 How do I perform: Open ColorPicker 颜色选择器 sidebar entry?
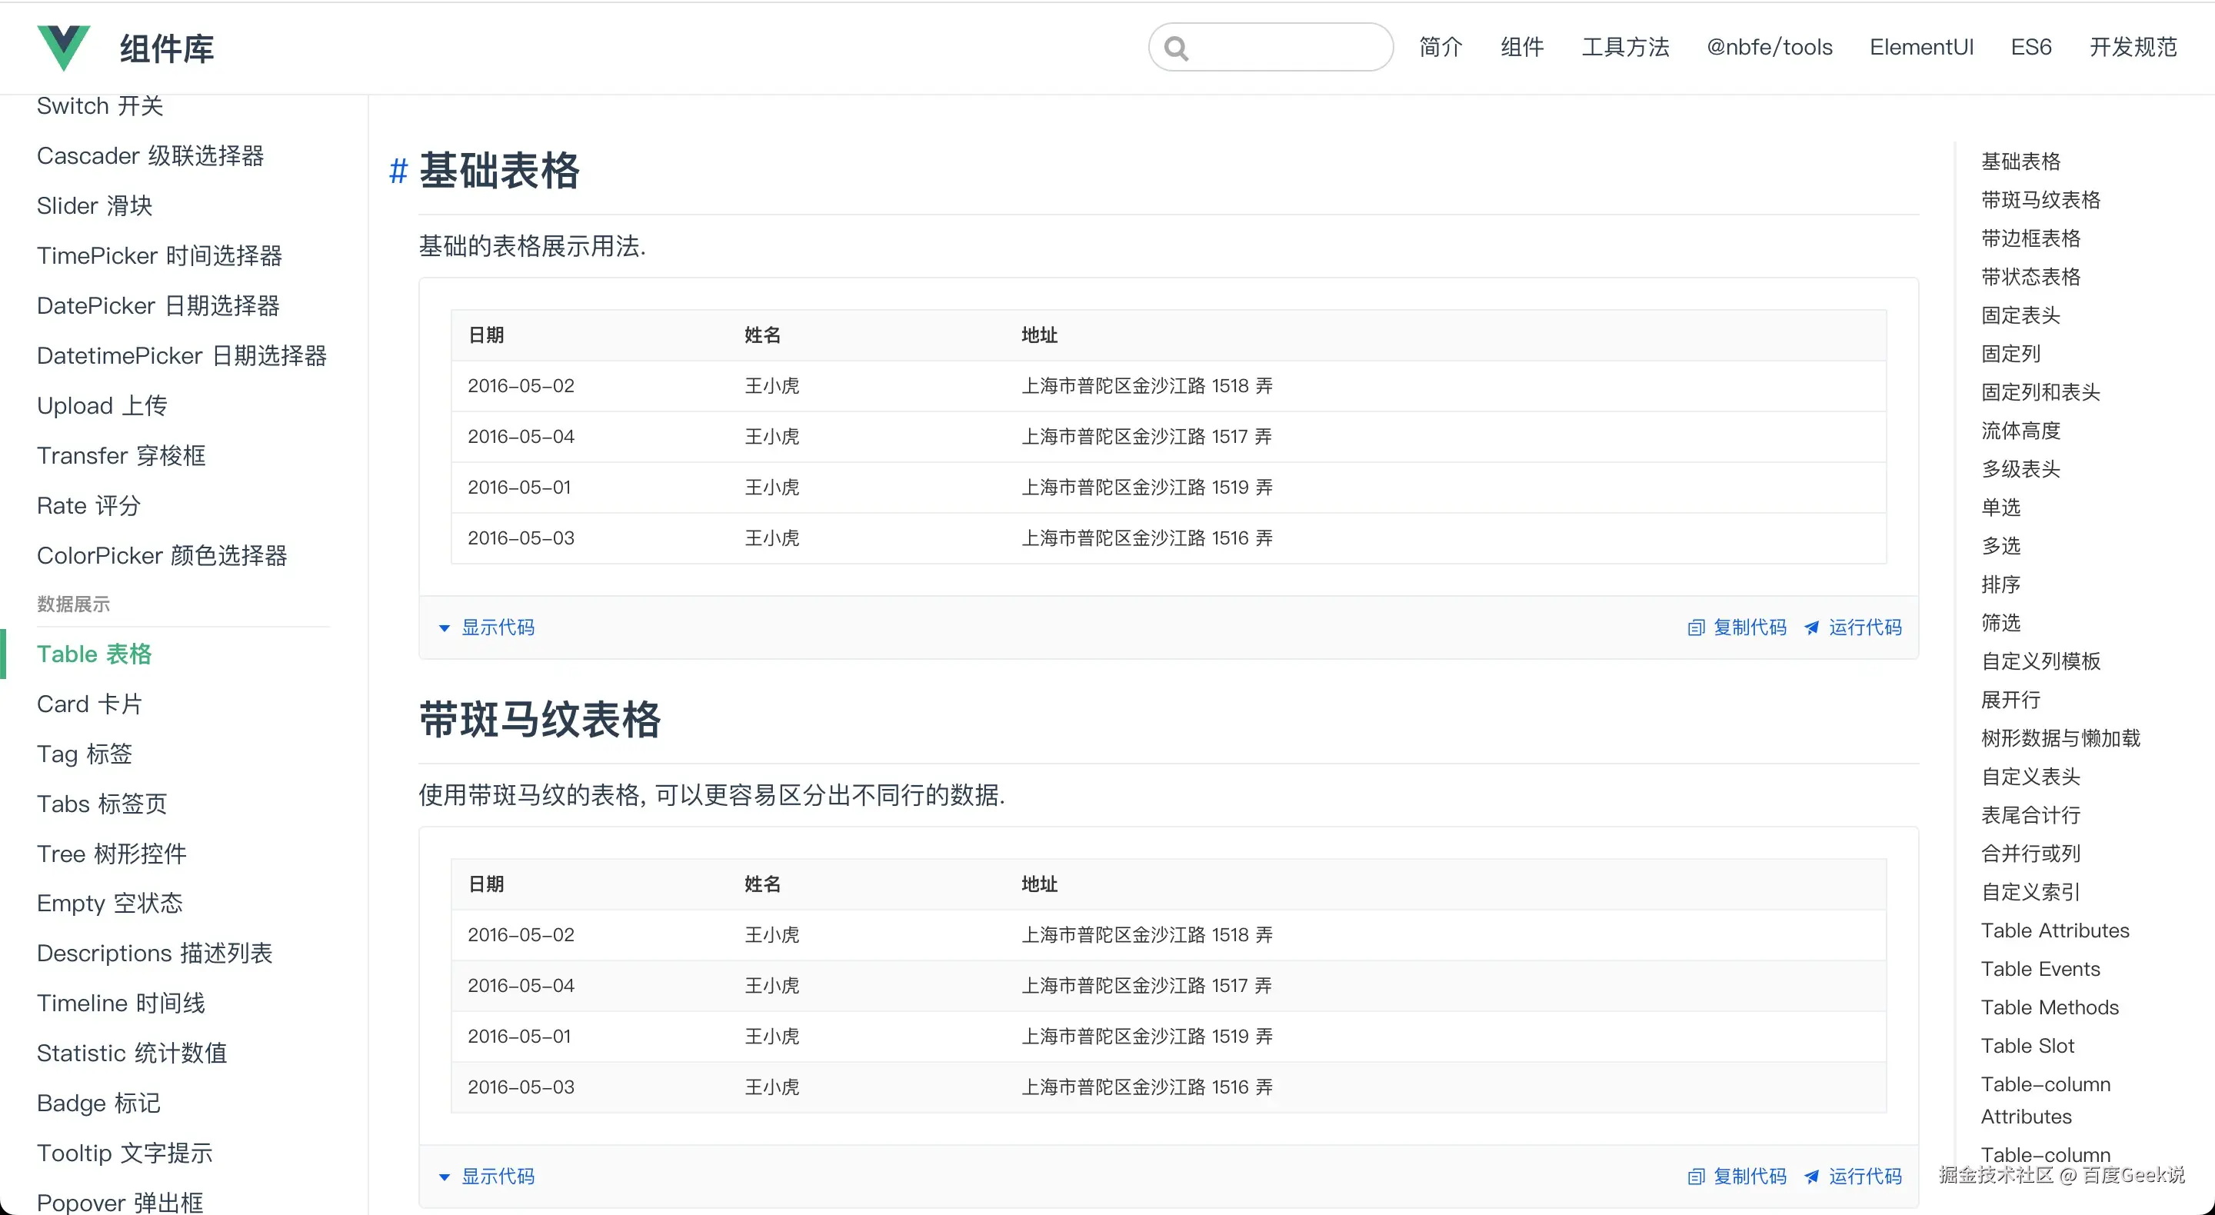pyautogui.click(x=162, y=555)
